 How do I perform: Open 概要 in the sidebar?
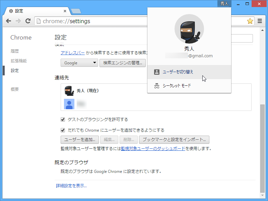15,89
